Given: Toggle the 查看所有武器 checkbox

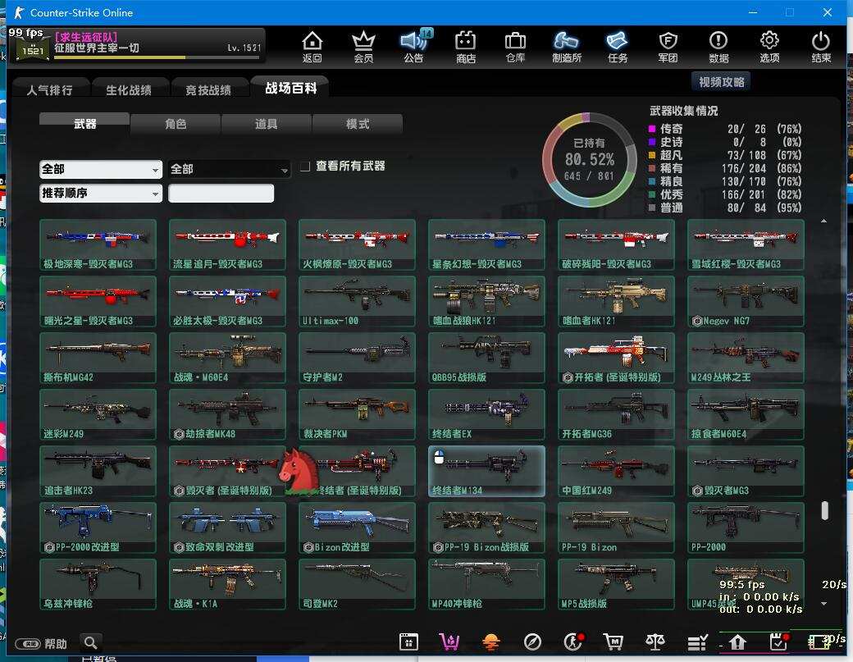Looking at the screenshot, I should coord(305,167).
